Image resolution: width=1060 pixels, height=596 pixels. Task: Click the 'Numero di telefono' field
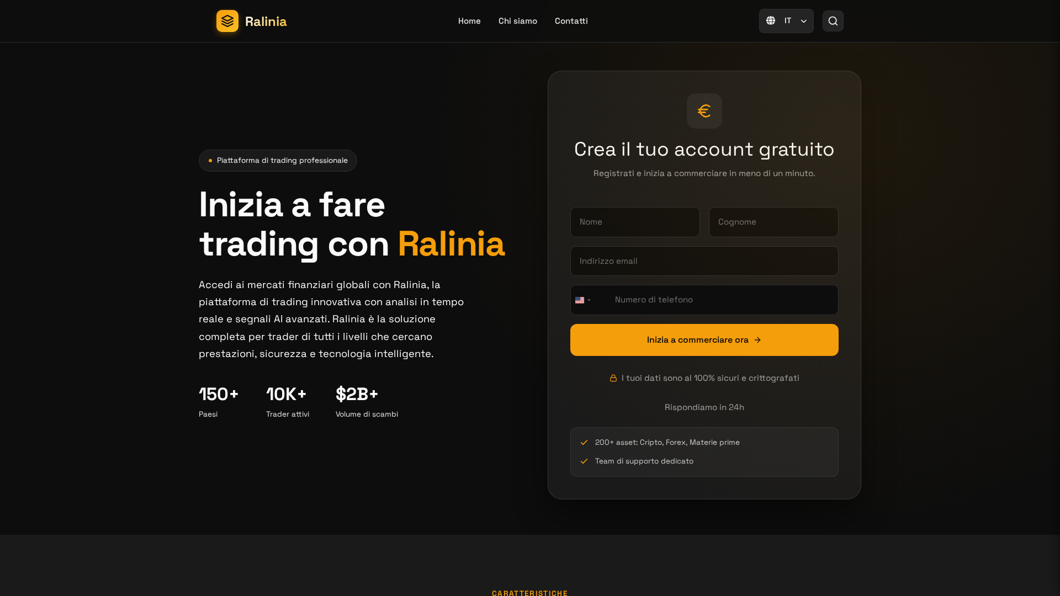[718, 300]
